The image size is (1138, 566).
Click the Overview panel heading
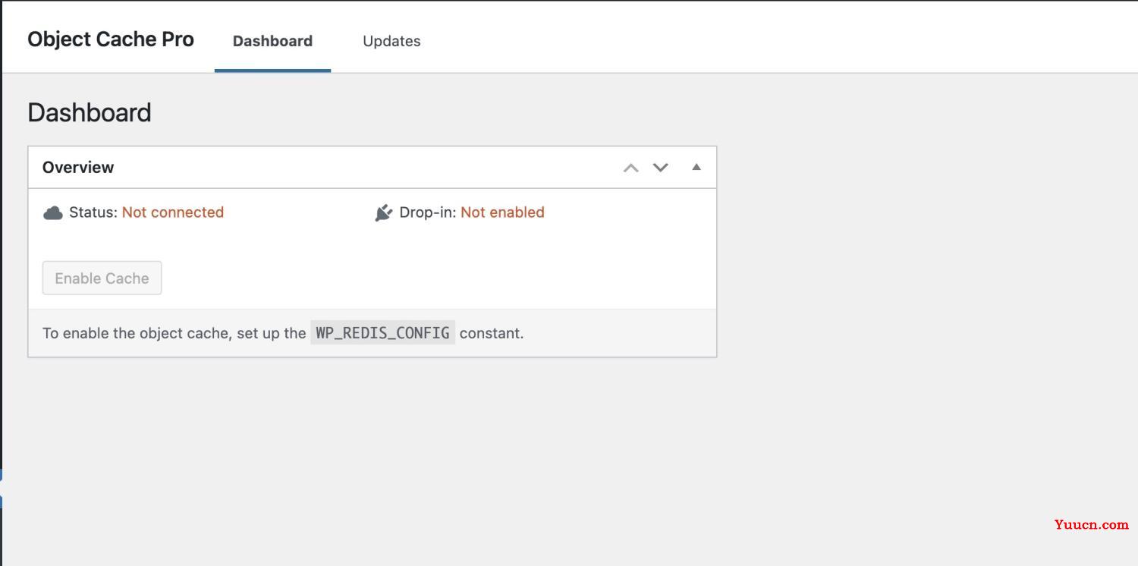click(78, 168)
